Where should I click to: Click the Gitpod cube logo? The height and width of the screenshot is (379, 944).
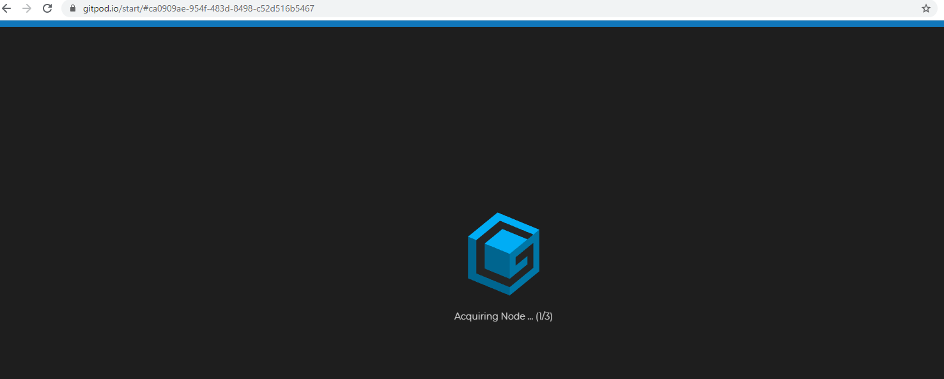(x=504, y=254)
